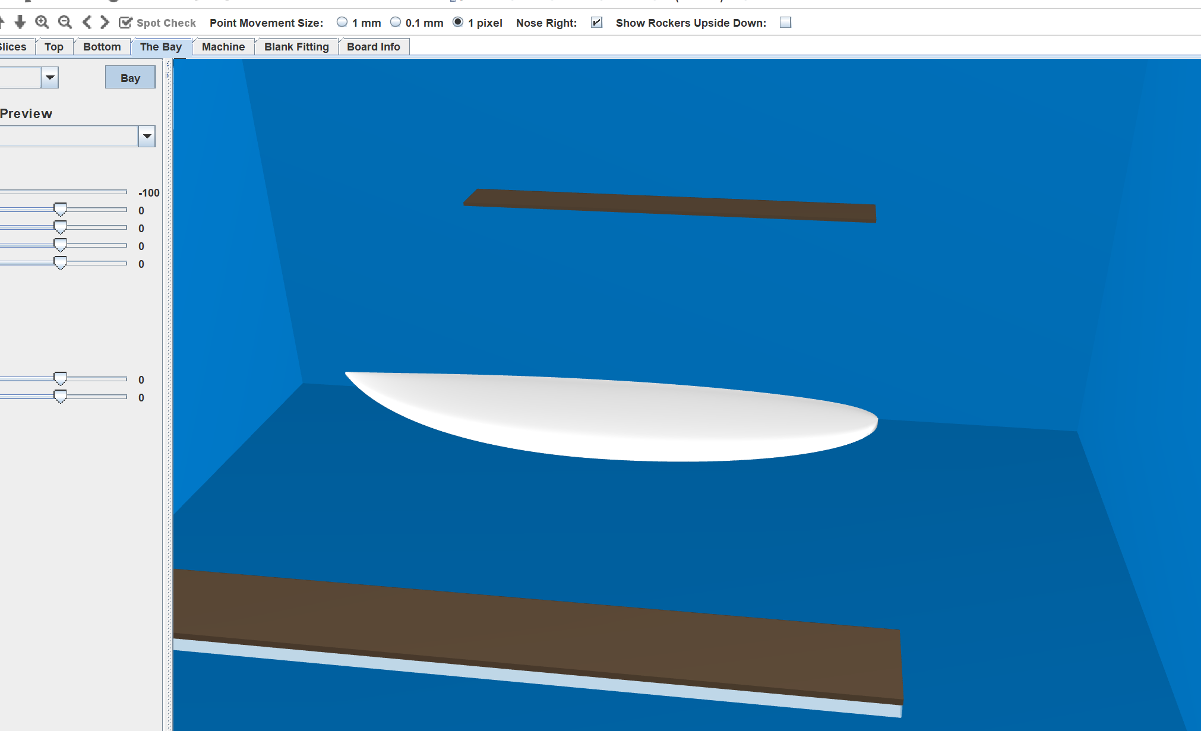Image resolution: width=1201 pixels, height=731 pixels.
Task: Open the Board Info tab
Action: (373, 46)
